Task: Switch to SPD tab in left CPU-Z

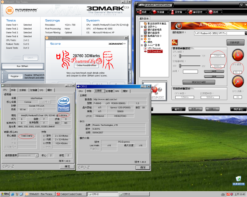Action: point(41,90)
